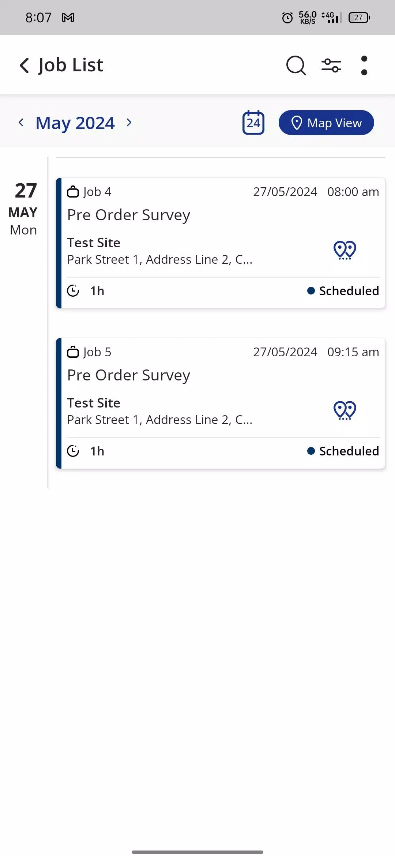The height and width of the screenshot is (856, 395).
Task: Tap the 1h duration clock icon on Job 4
Action: pos(73,291)
